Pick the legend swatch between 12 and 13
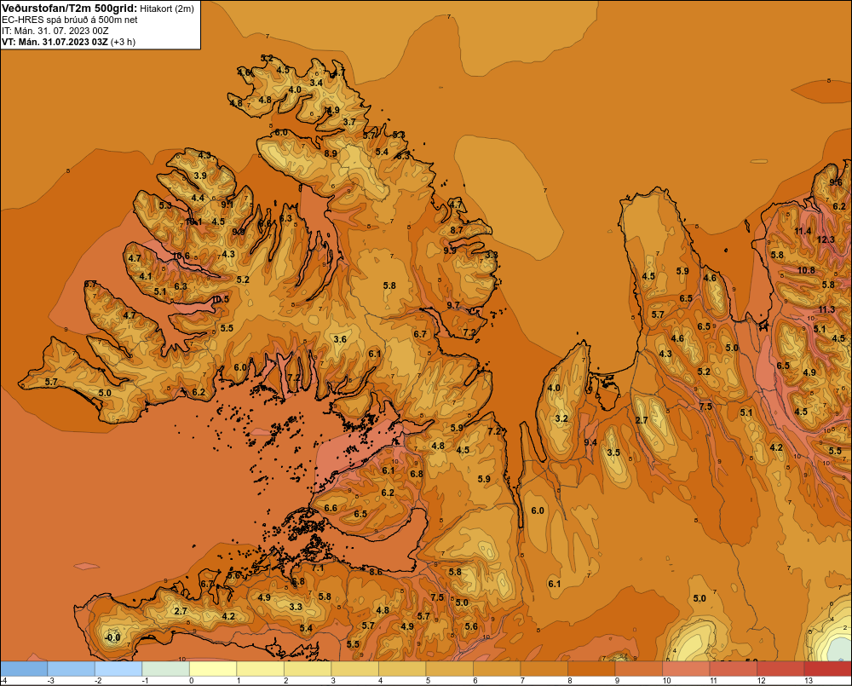This screenshot has width=852, height=686. [x=780, y=669]
